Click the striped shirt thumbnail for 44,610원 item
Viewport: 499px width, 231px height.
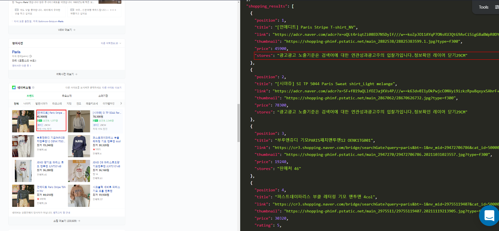pos(23,196)
